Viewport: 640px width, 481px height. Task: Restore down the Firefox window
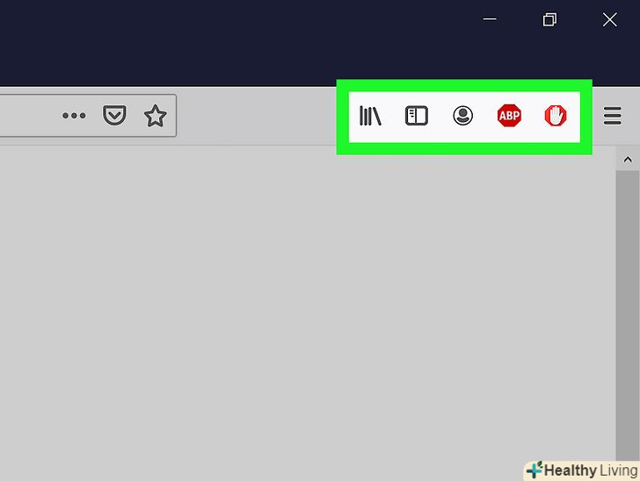tap(549, 19)
